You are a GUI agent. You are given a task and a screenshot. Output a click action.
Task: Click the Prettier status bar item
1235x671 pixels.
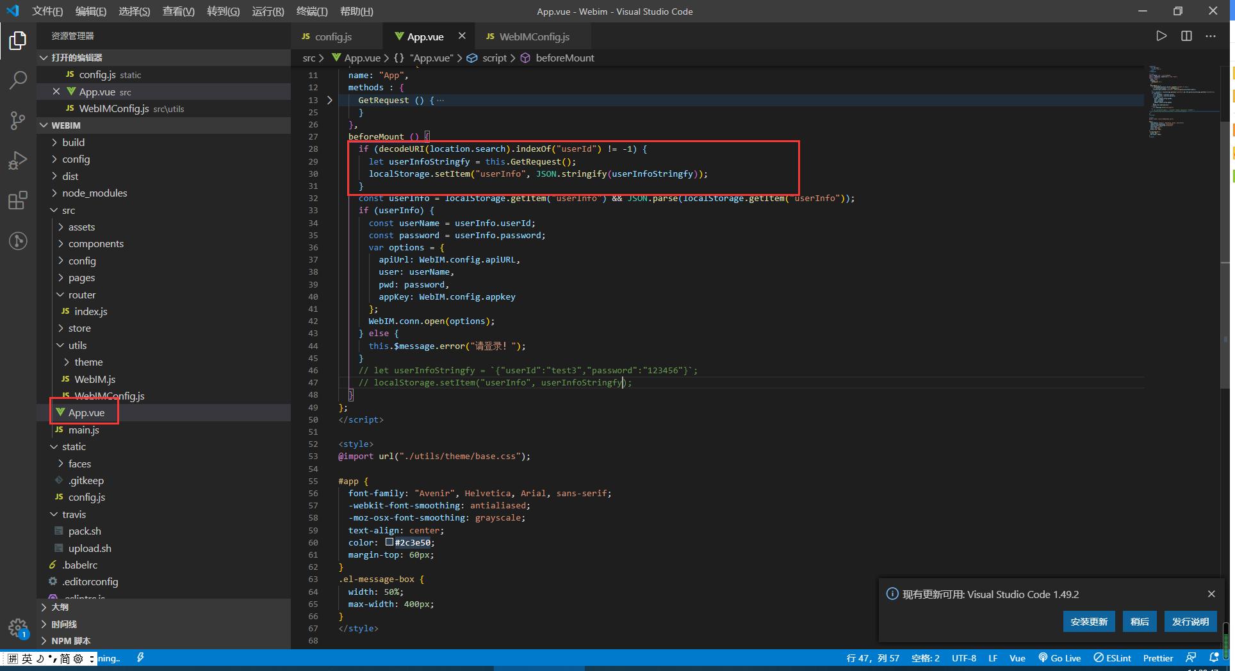point(1158,658)
